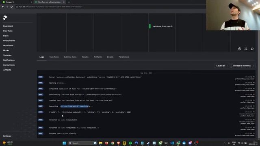Switch to the Subflow Runs tab
The height and width of the screenshot is (146, 260).
click(x=70, y=57)
